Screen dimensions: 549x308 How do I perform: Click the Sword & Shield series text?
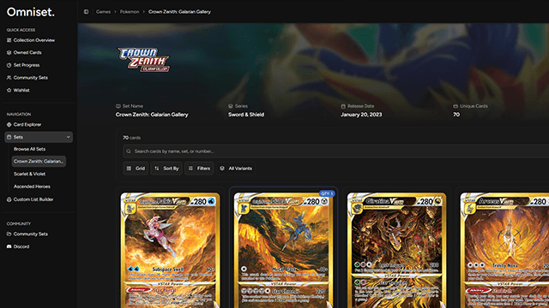point(246,115)
